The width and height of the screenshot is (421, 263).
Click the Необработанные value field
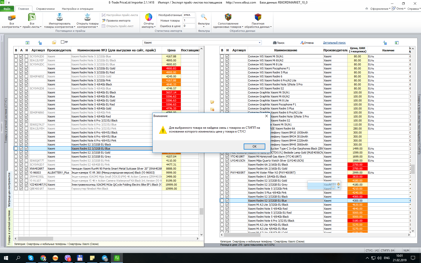coord(189,15)
